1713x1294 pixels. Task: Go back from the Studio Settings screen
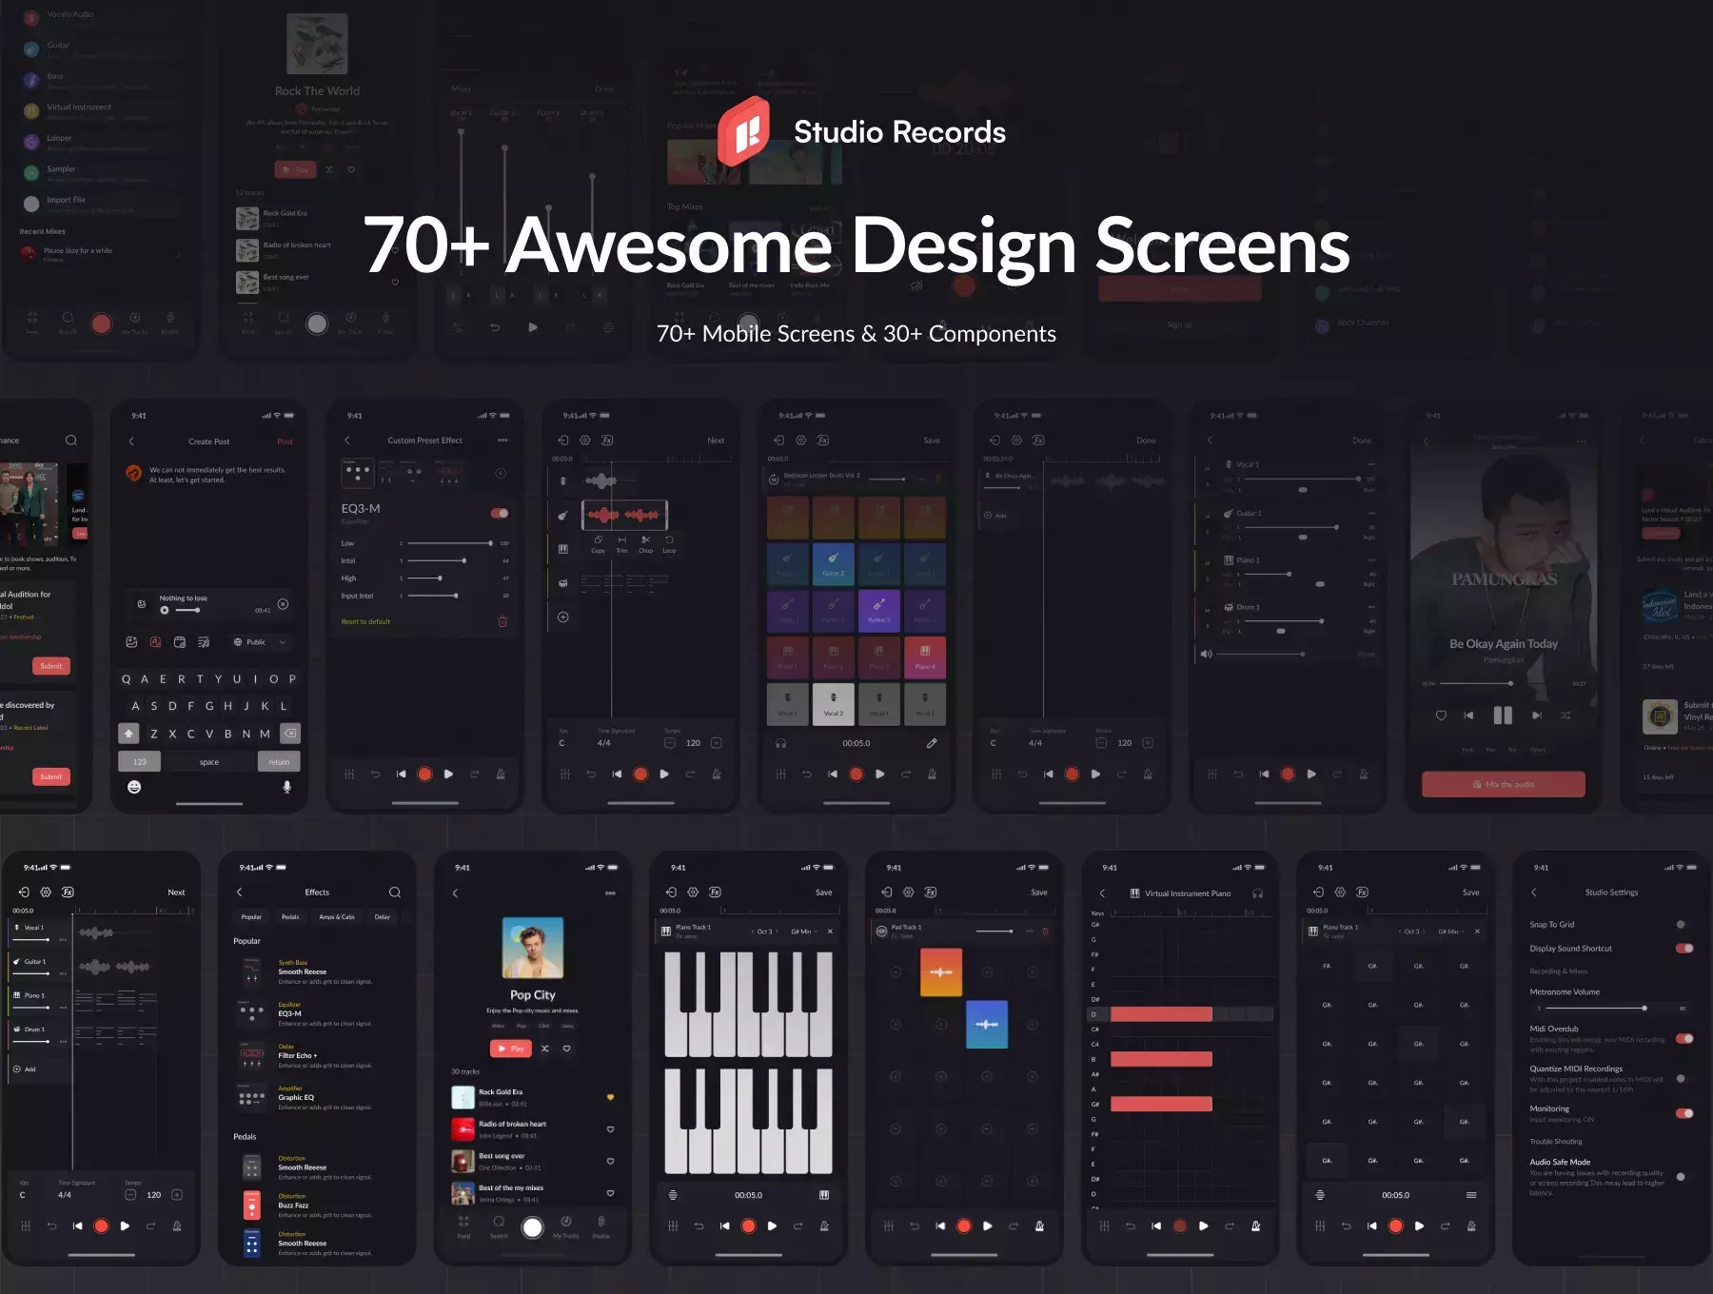[1534, 892]
